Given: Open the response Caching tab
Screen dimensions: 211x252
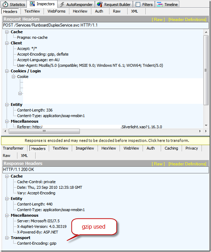Looking at the screenshot, I should tap(171, 148).
